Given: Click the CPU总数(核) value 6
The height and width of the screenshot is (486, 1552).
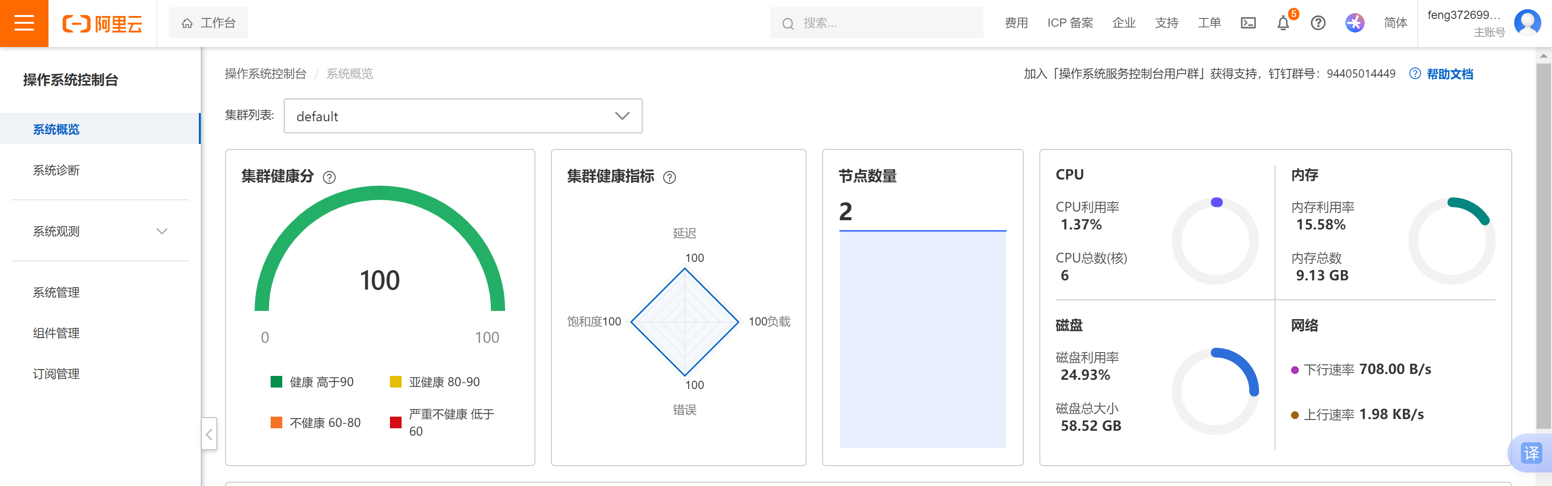Looking at the screenshot, I should click(1065, 275).
